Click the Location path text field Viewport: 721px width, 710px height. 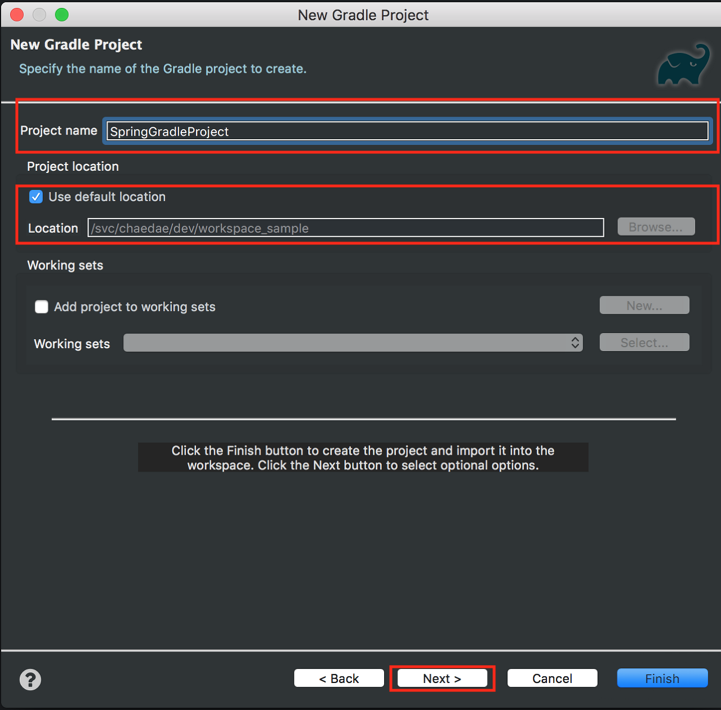click(x=345, y=228)
